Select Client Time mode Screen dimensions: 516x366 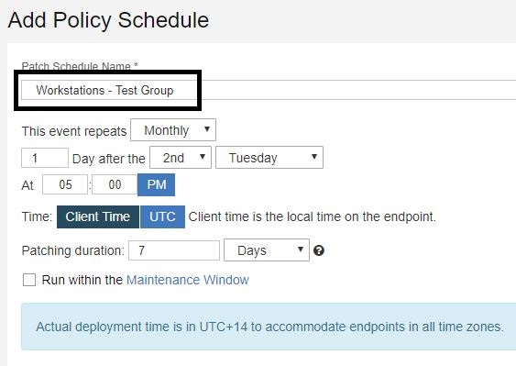click(98, 216)
